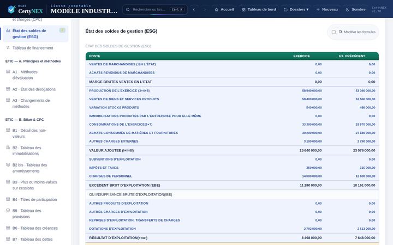Click the B1 Détail des non-valeurs icon
This screenshot has height=245, width=393.
click(x=8, y=130)
